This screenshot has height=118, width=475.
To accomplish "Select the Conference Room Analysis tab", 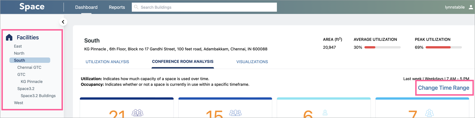I will click(183, 61).
